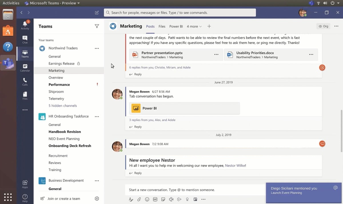Expand the 5 hidden channels list
This screenshot has height=204, width=343.
pyautogui.click(x=63, y=106)
